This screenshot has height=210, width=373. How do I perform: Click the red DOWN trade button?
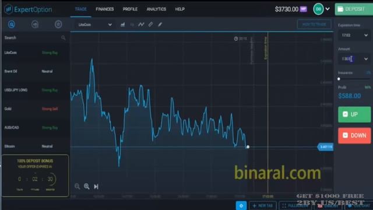[x=354, y=135]
